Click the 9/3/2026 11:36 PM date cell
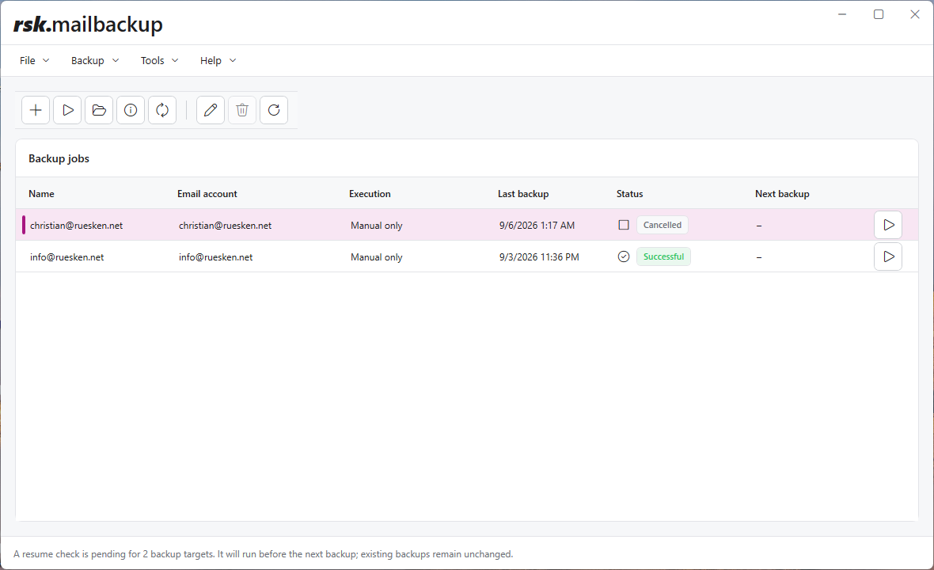The image size is (934, 570). tap(539, 257)
